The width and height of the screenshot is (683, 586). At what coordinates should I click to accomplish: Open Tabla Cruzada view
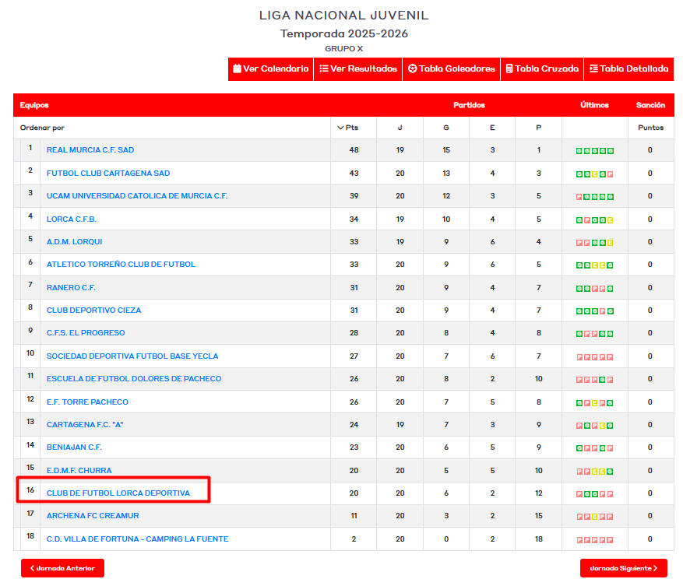542,68
